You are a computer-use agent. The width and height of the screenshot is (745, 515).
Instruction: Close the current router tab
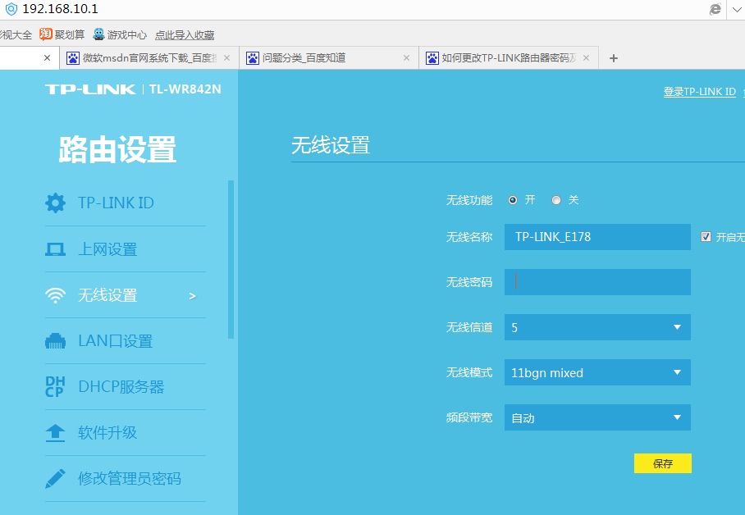(x=47, y=58)
